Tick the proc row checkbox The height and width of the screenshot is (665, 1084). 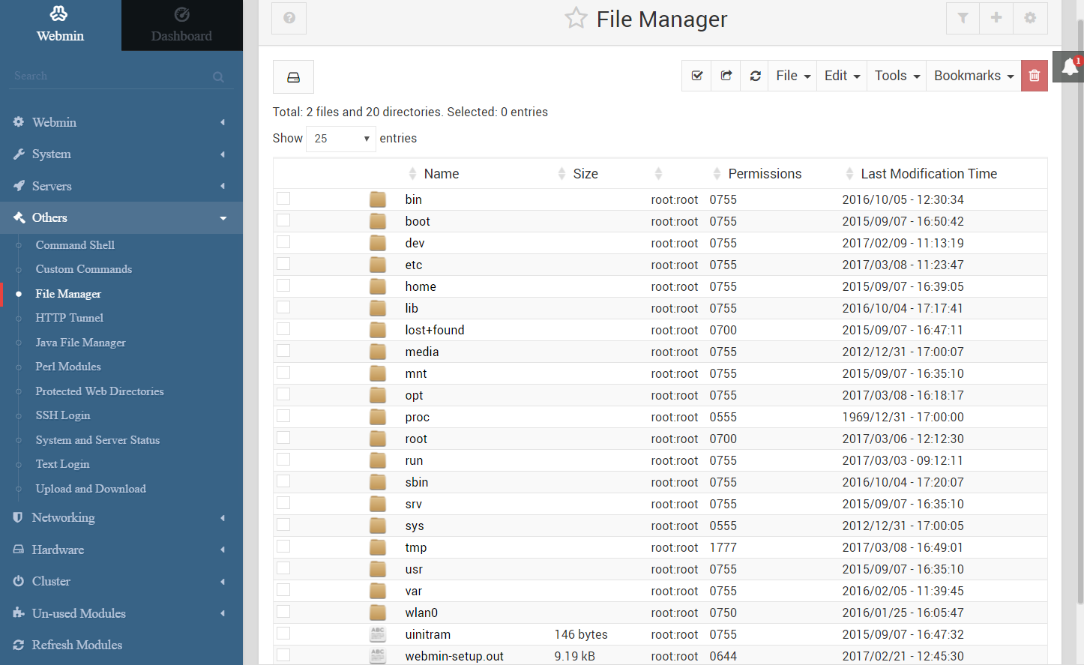[283, 415]
